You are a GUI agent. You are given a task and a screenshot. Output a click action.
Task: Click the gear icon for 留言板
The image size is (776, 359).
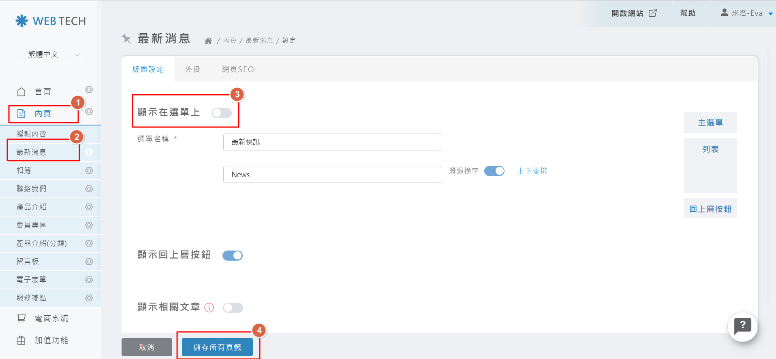pyautogui.click(x=89, y=261)
